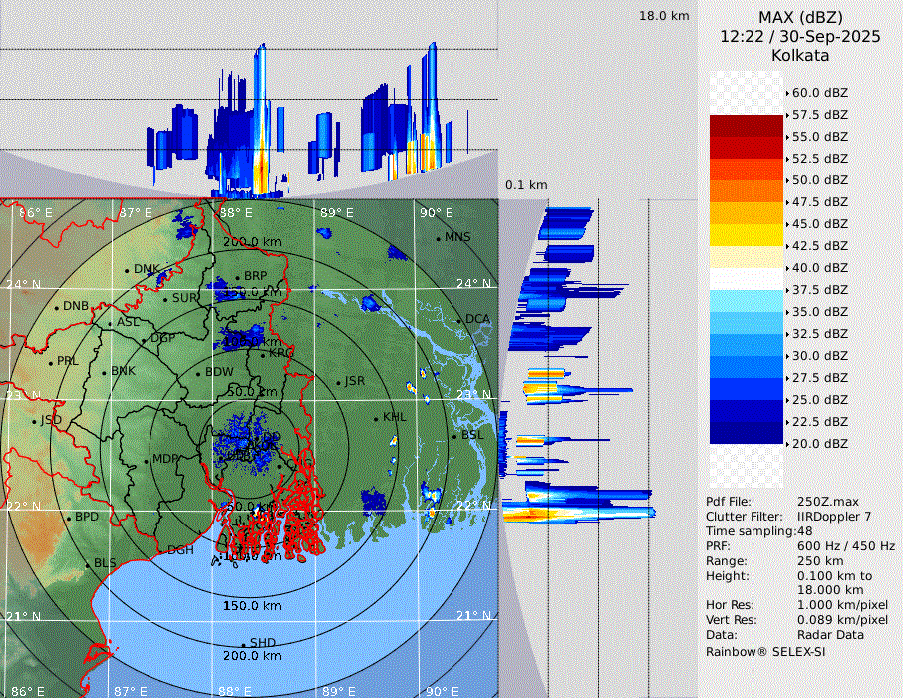Select the BDW station marker

point(198,373)
